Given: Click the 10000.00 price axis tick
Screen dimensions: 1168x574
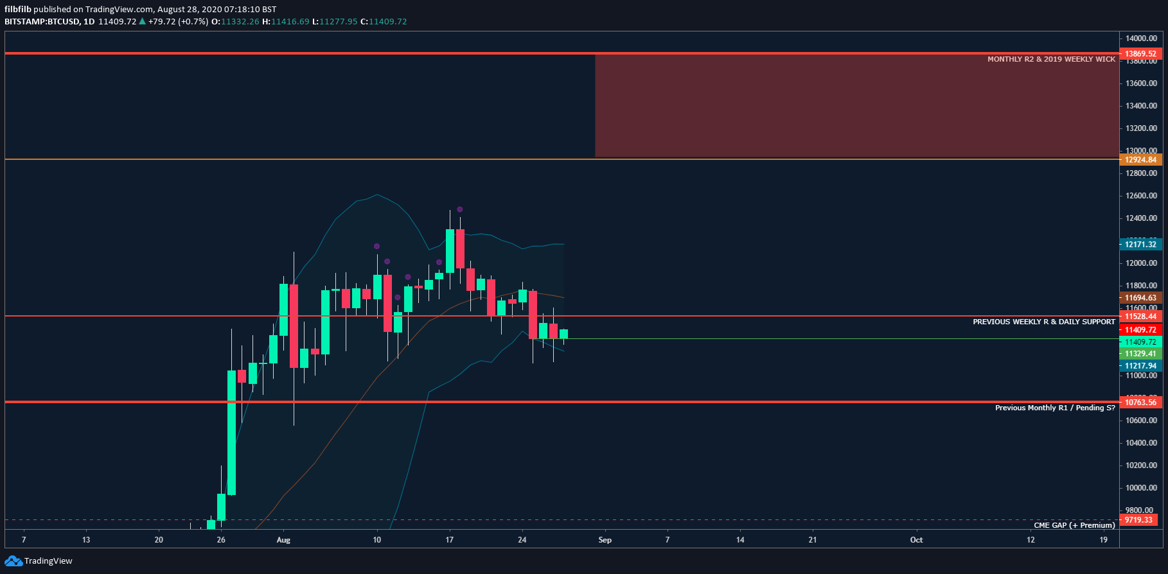Looking at the screenshot, I should click(x=1141, y=488).
